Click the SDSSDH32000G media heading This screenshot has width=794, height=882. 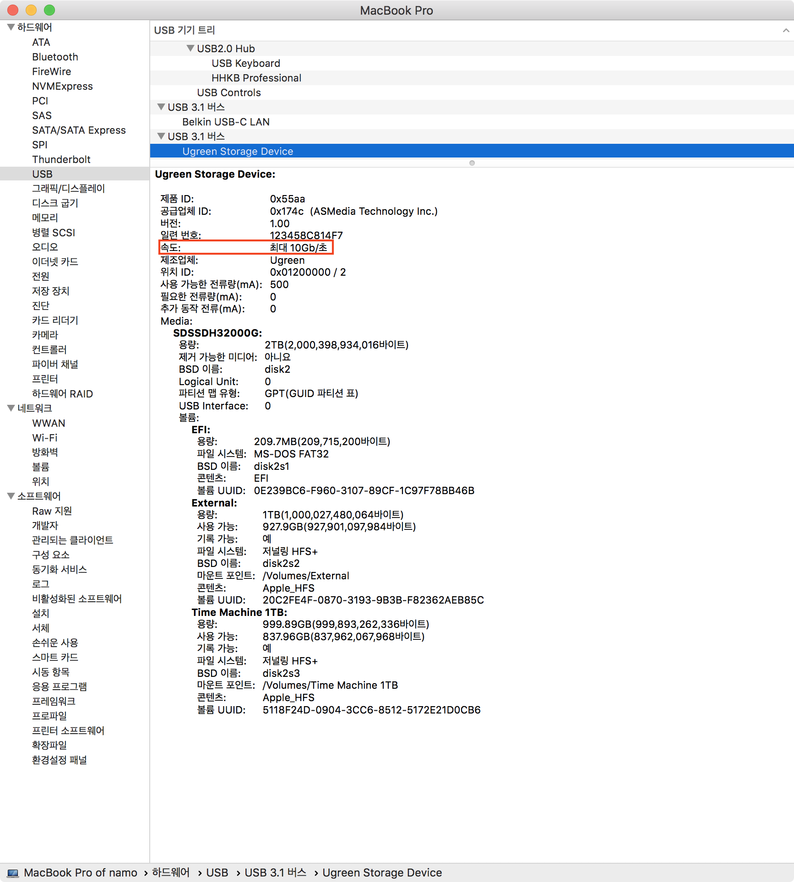coord(218,333)
